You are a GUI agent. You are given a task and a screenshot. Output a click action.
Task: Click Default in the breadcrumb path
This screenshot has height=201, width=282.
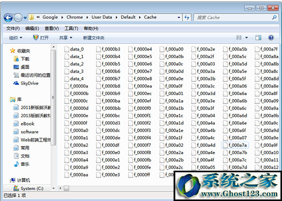point(128,17)
